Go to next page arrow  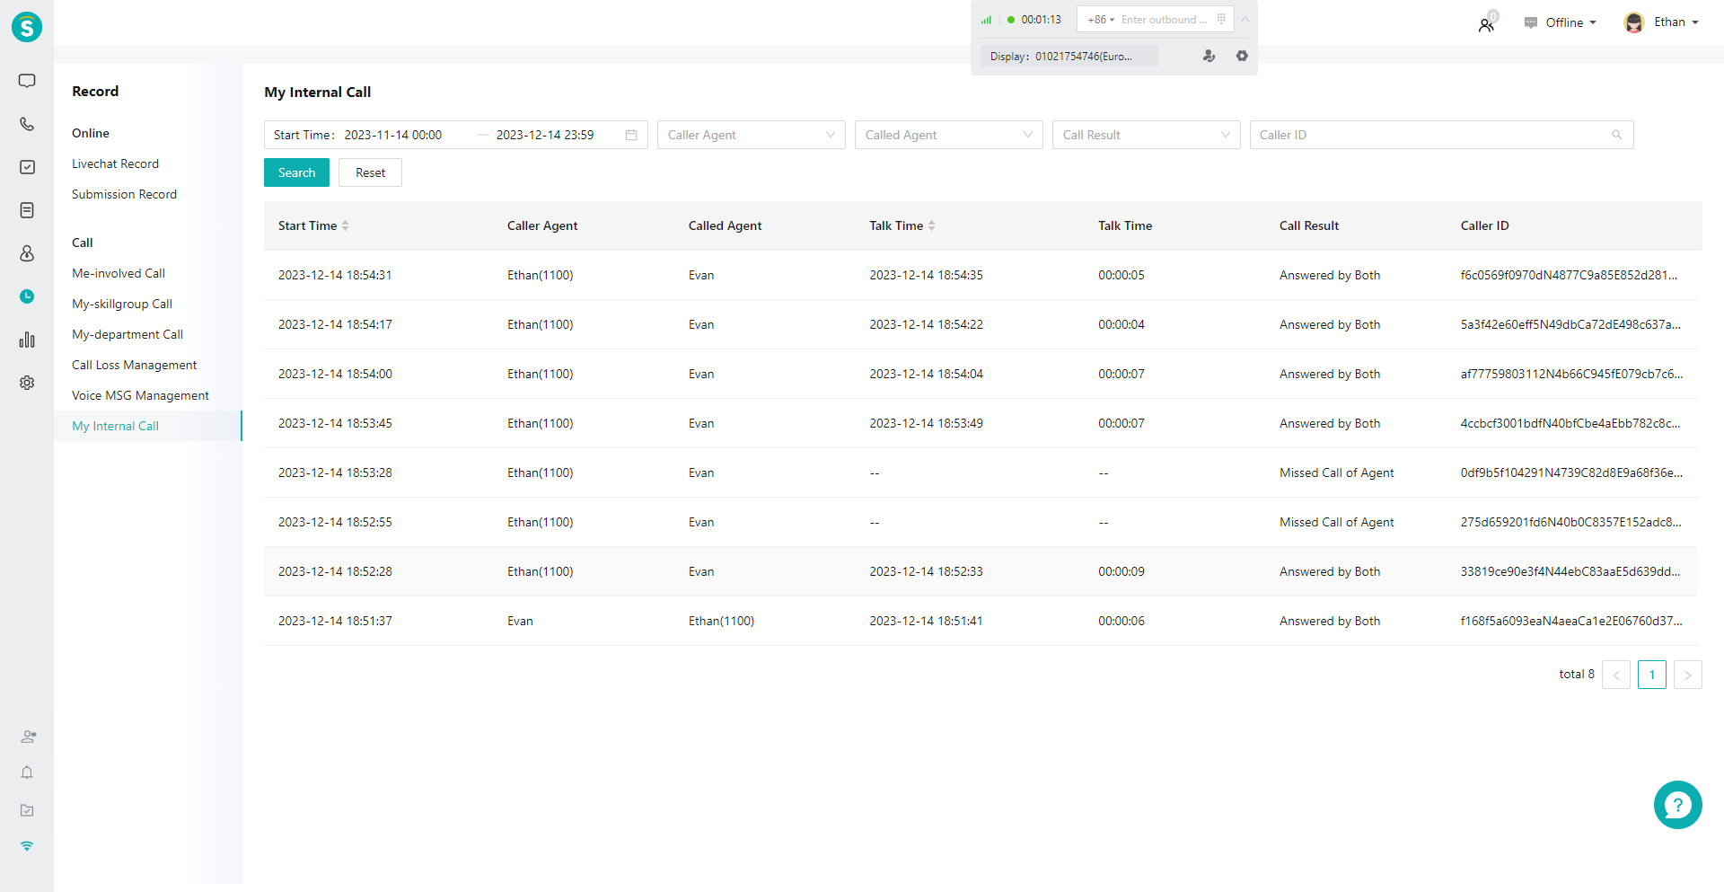(x=1688, y=675)
